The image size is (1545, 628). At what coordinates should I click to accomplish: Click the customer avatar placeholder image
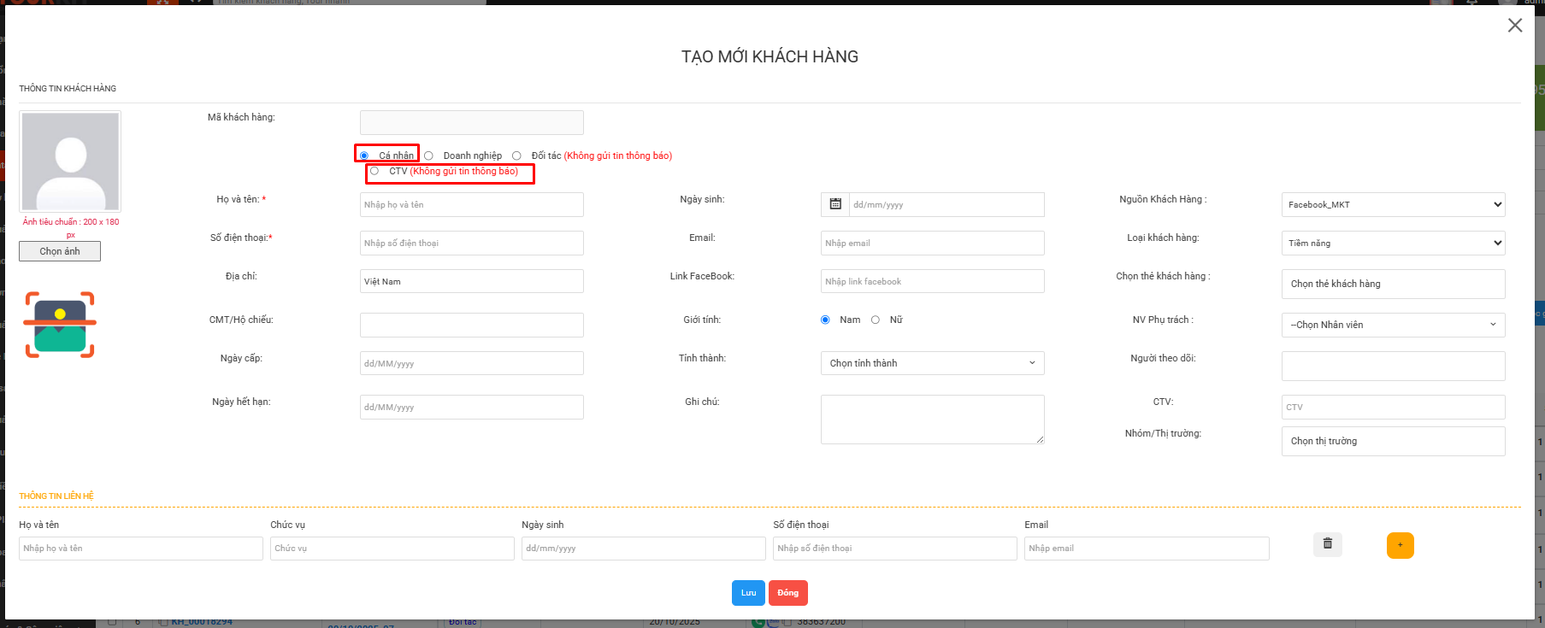coord(70,161)
